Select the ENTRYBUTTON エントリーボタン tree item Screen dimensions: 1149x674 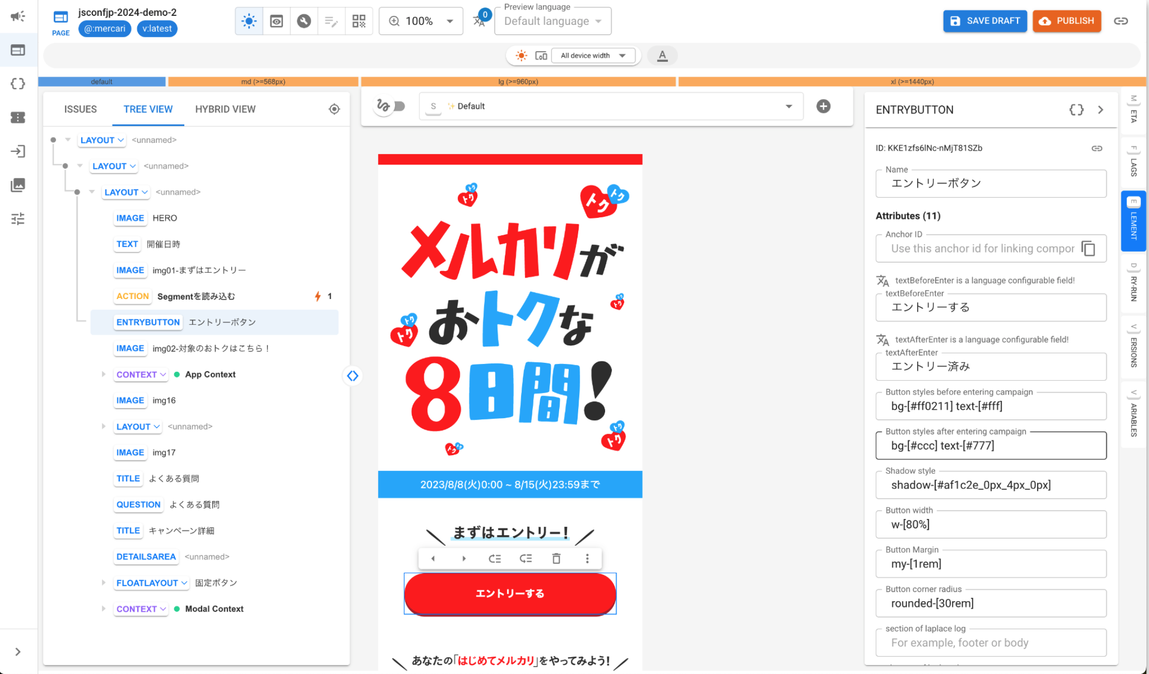click(214, 322)
